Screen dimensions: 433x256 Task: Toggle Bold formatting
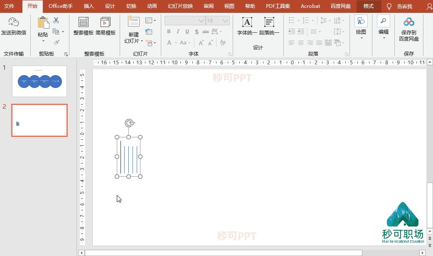pyautogui.click(x=169, y=32)
